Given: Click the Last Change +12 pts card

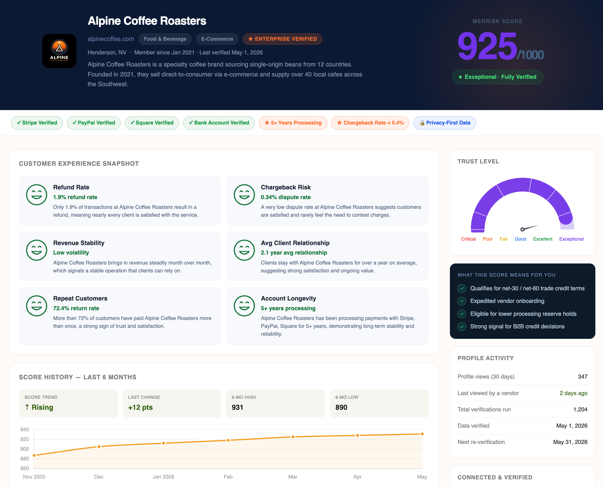Looking at the screenshot, I should [x=172, y=403].
